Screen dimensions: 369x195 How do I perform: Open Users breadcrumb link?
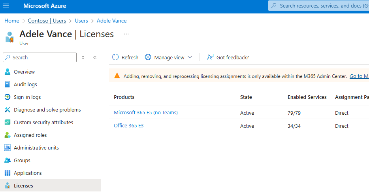[81, 21]
